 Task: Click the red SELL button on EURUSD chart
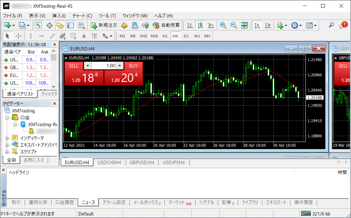click(x=74, y=66)
